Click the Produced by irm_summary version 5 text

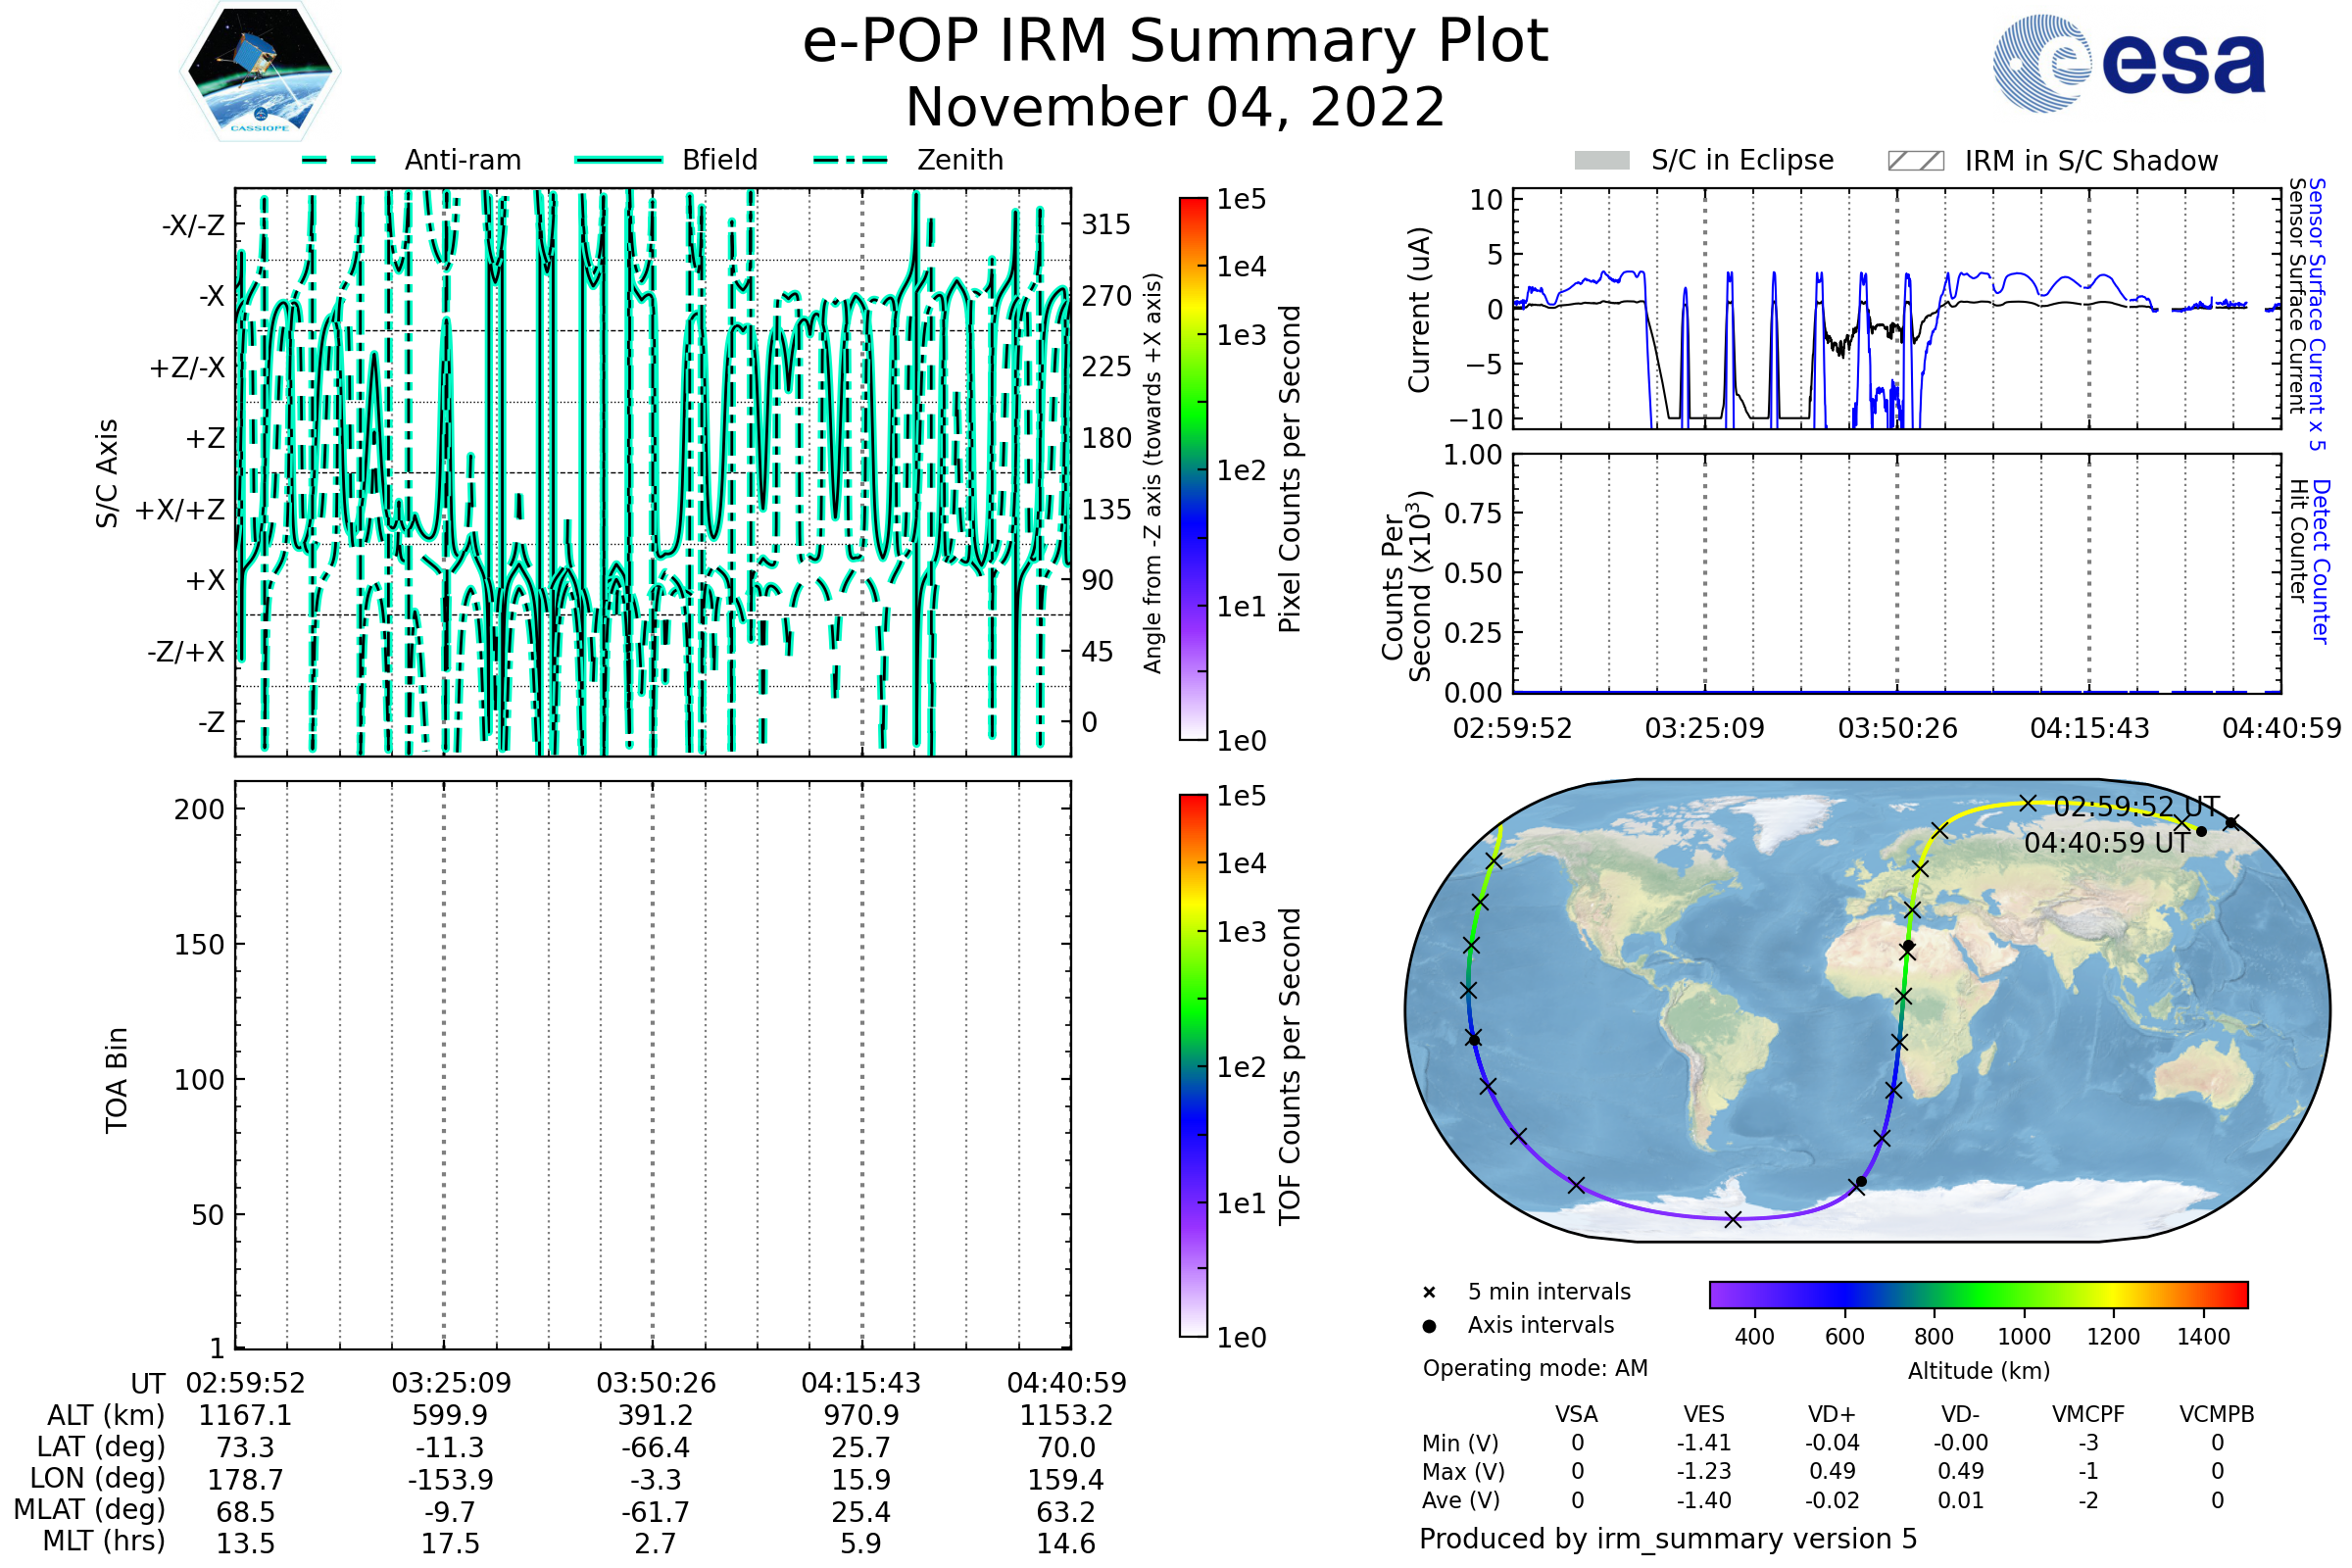pyautogui.click(x=1668, y=1538)
